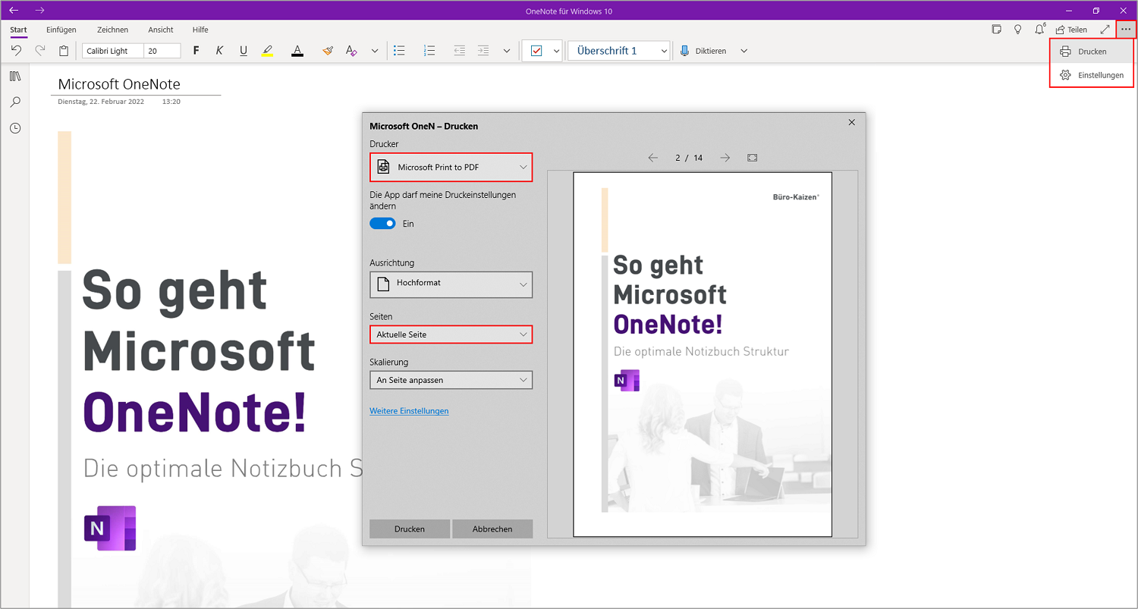Insert a numbered list
The image size is (1138, 609).
pos(429,51)
